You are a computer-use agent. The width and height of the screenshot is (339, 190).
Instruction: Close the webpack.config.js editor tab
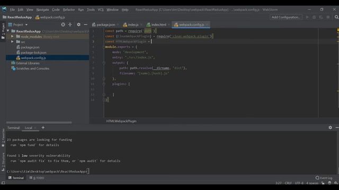coord(207,25)
